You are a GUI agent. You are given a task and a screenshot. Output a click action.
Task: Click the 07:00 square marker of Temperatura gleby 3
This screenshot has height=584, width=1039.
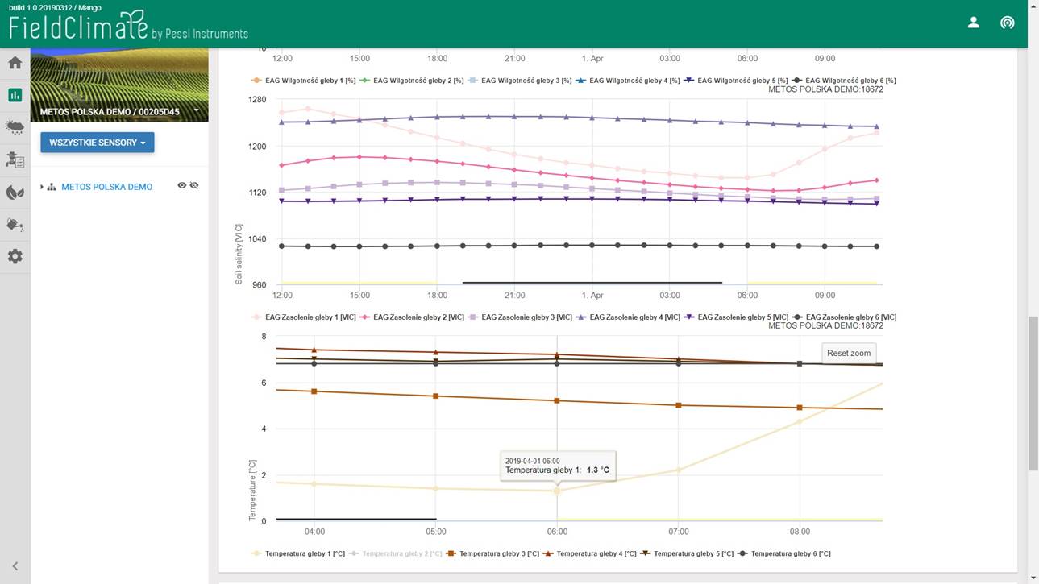(679, 405)
